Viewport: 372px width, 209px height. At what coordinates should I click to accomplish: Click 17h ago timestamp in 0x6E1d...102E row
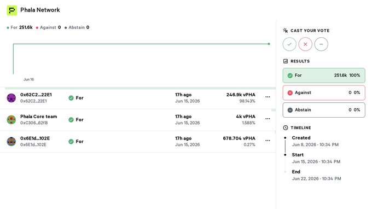[x=183, y=138]
